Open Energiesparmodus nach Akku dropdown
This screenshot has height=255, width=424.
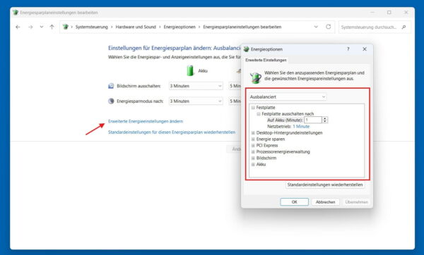coord(196,101)
